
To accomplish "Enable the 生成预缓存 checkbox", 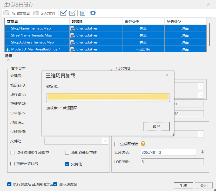I will coord(116,144).
